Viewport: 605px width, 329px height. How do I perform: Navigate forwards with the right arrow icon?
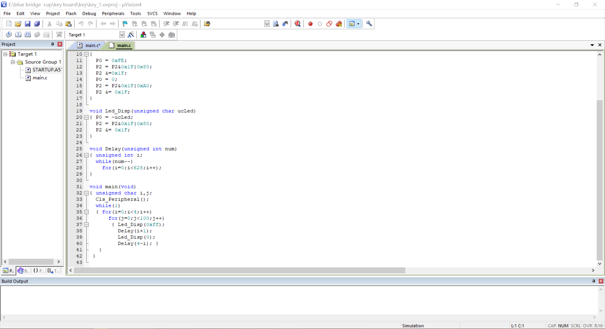(112, 24)
